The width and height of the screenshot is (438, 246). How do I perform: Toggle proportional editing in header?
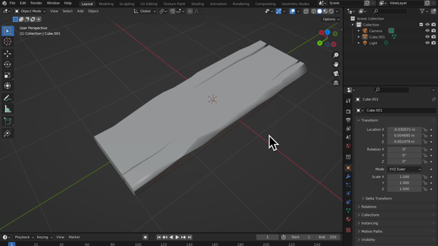click(190, 11)
